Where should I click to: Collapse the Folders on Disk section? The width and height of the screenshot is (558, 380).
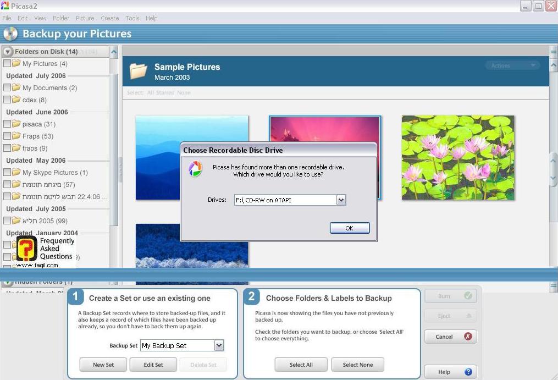8,52
